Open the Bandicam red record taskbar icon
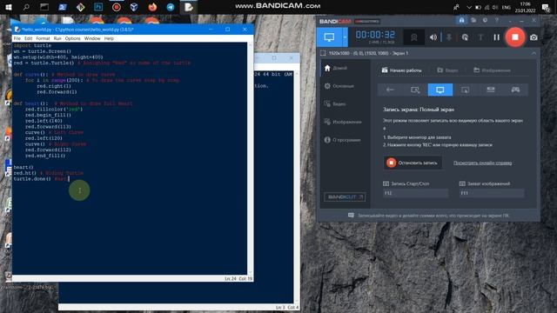The image size is (557, 313). [116, 7]
